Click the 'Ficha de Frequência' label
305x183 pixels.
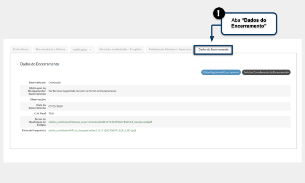pos(34,130)
